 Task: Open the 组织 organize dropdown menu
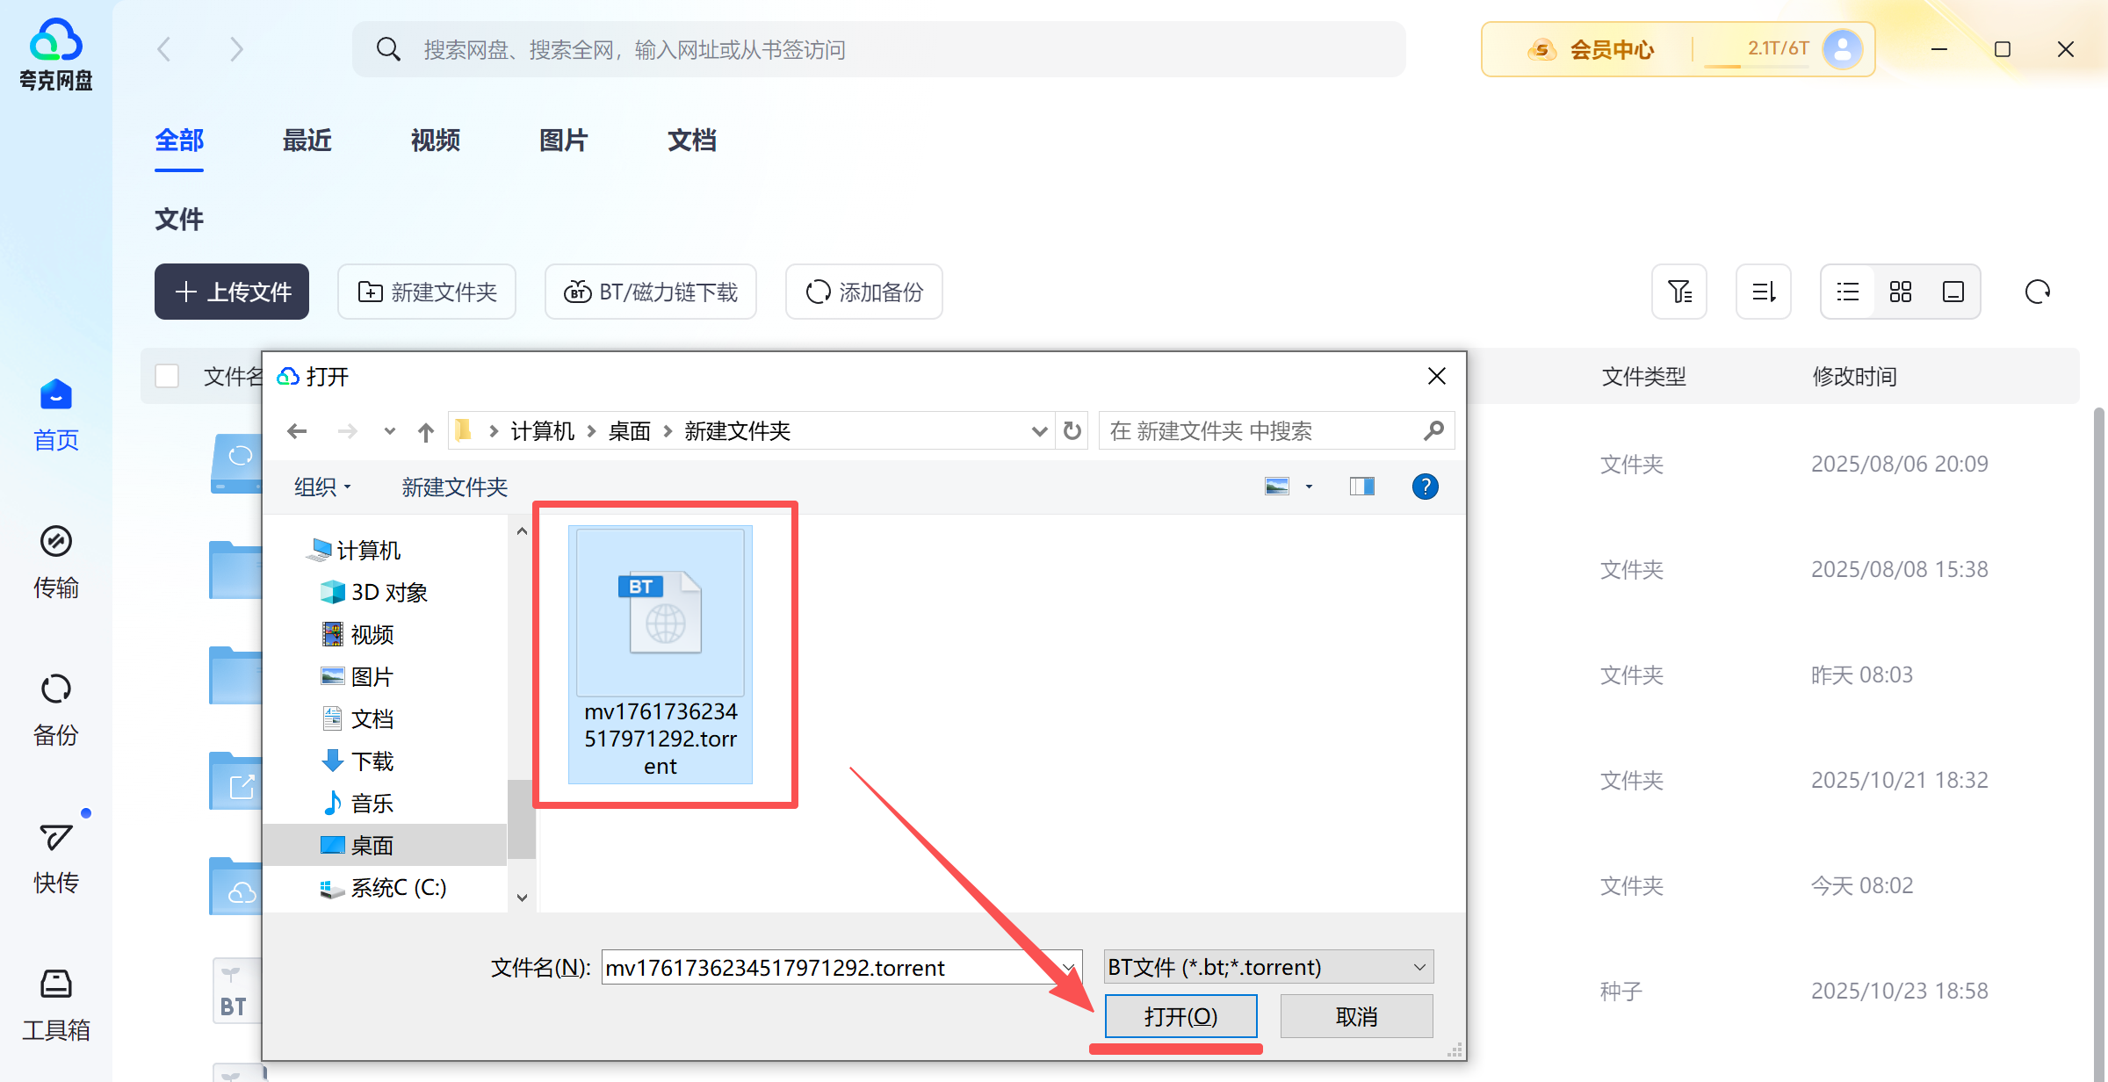(x=321, y=487)
